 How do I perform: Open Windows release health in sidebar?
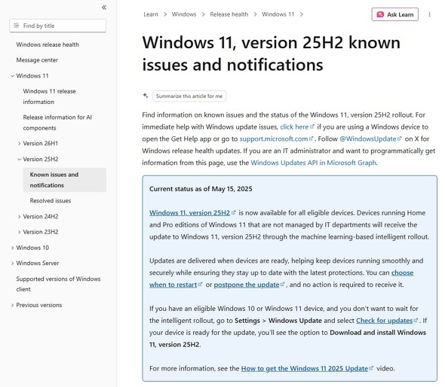(48, 44)
